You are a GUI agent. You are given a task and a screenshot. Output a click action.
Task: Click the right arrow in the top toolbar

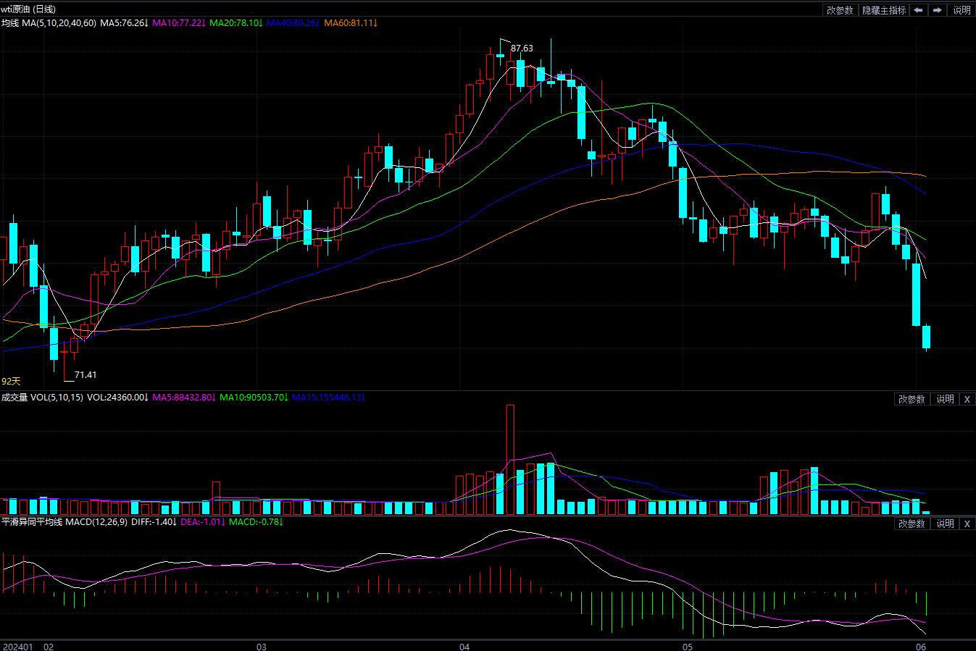click(x=938, y=10)
